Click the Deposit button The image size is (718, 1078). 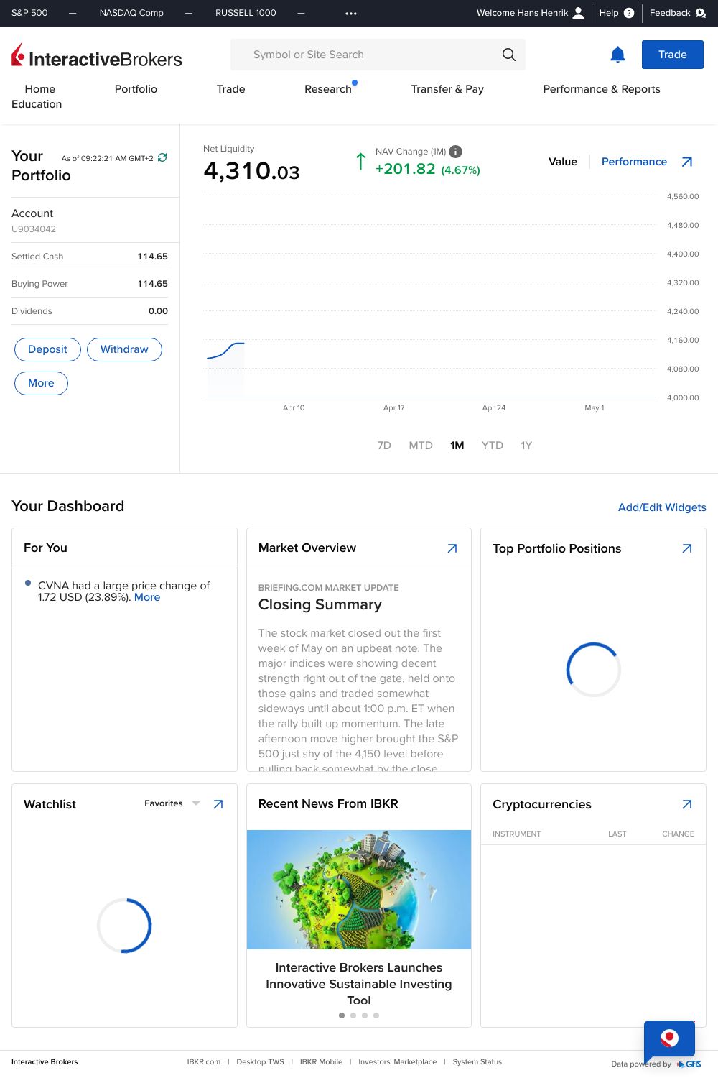[47, 349]
